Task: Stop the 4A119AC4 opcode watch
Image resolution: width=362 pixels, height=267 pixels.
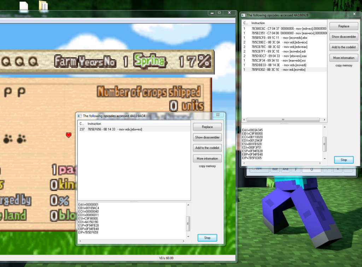Action: pyautogui.click(x=207, y=238)
